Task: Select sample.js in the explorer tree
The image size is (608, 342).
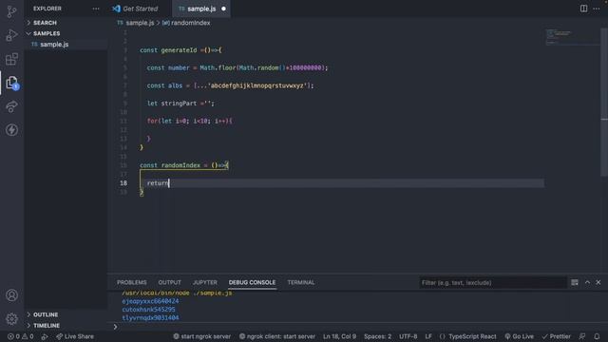Action: pyautogui.click(x=54, y=45)
